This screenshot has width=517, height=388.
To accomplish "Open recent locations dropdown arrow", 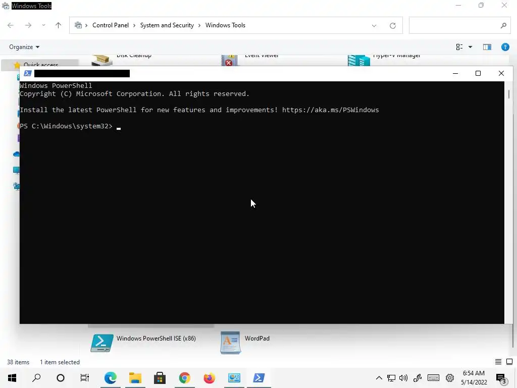I will point(43,25).
